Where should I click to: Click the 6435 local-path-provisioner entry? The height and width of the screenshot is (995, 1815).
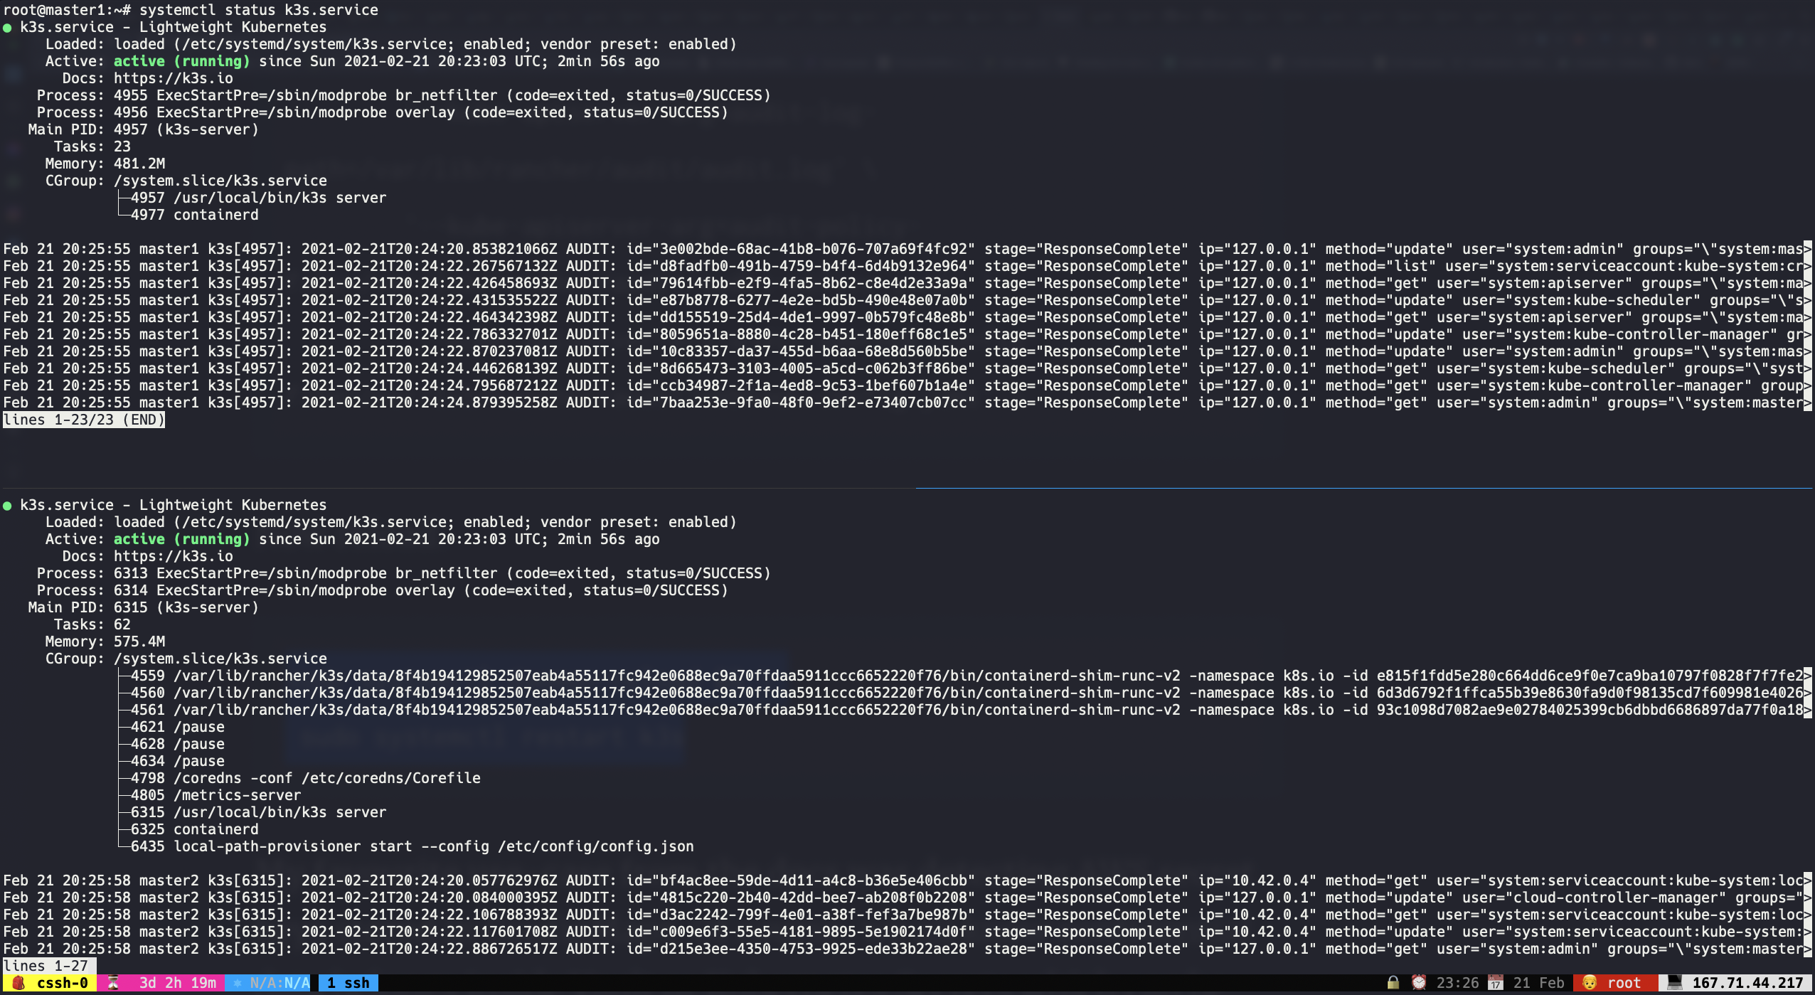click(x=412, y=846)
